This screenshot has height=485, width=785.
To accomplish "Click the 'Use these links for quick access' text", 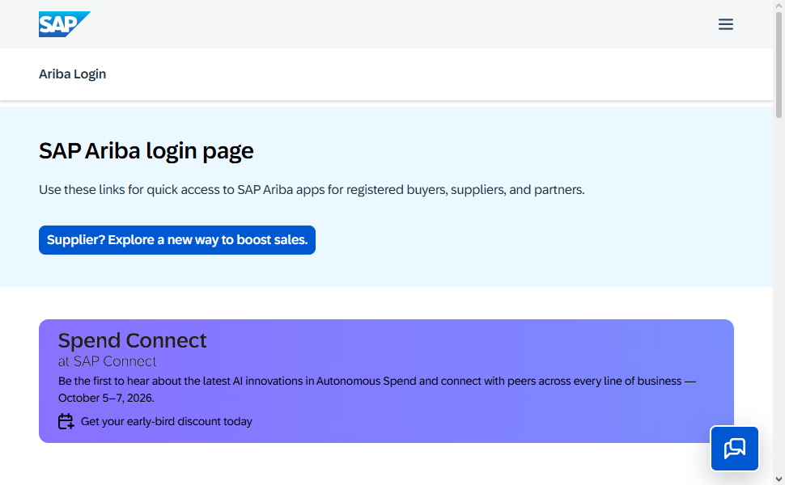I will coord(312,190).
